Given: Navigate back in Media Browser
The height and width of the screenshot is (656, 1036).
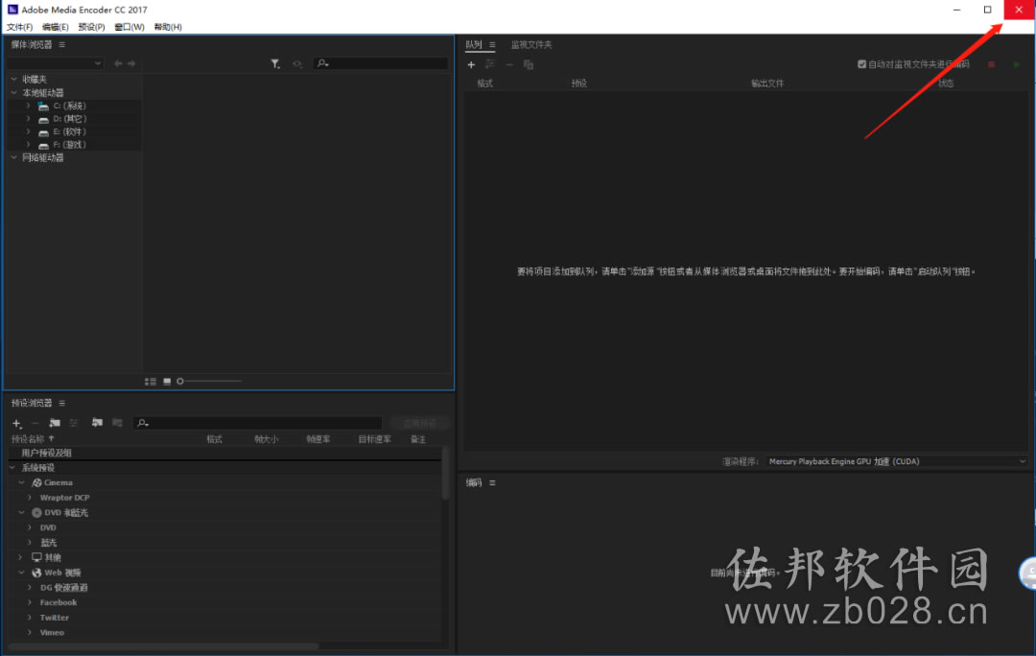Looking at the screenshot, I should point(118,63).
